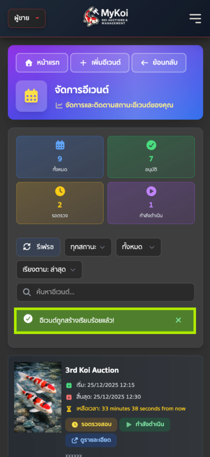
Task: Click the MyKoi logo
Action: coord(106,17)
